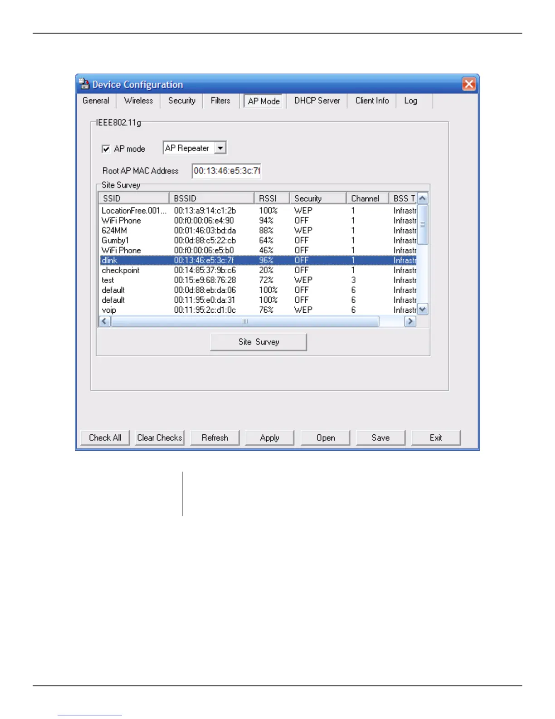Select the AP Mode tab

point(264,101)
